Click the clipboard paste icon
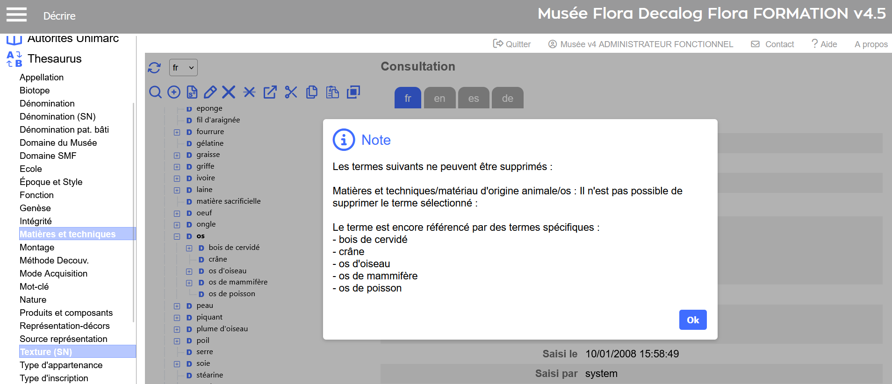Viewport: 892px width, 384px height. (332, 92)
